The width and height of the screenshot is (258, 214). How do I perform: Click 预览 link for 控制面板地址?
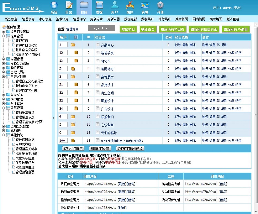(122, 208)
